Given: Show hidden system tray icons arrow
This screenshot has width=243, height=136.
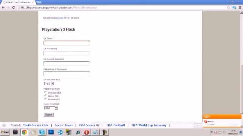Looking at the screenshot, I should click(212, 132).
